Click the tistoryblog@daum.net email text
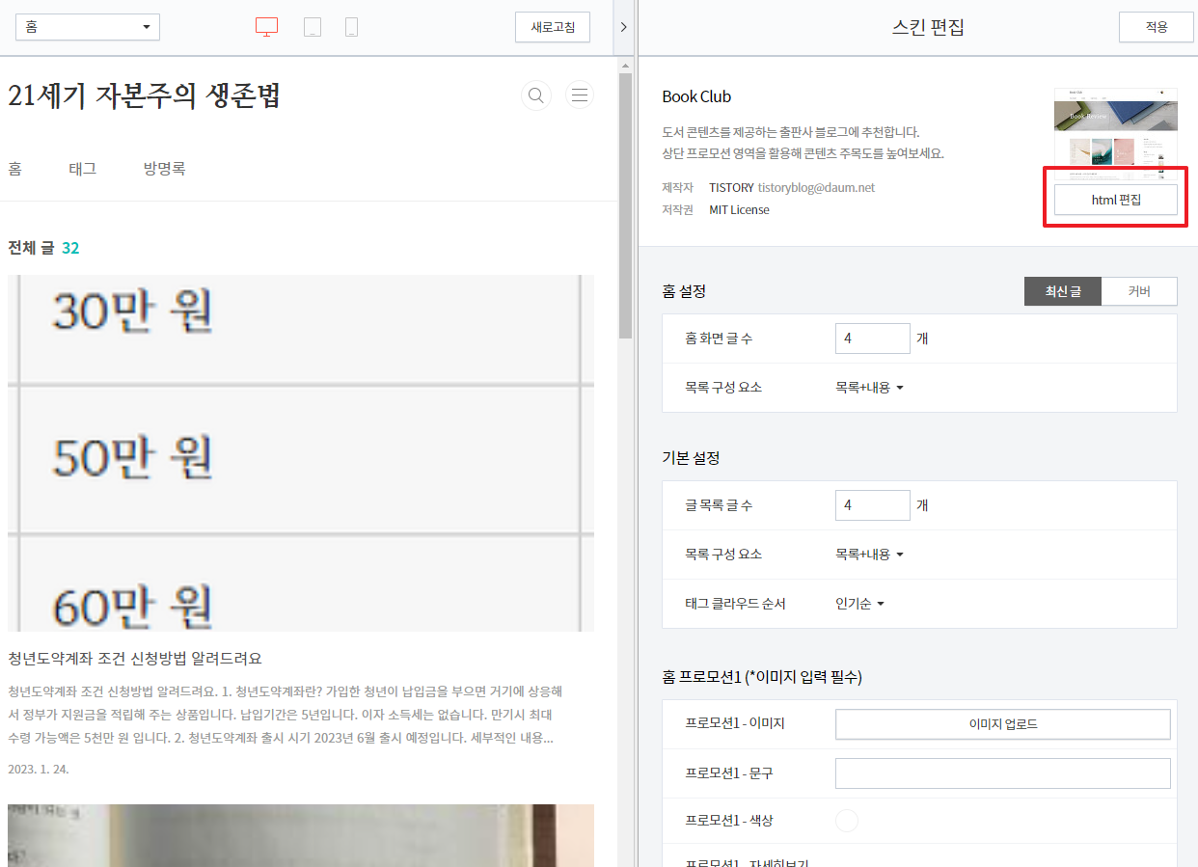This screenshot has height=867, width=1198. pyautogui.click(x=816, y=187)
